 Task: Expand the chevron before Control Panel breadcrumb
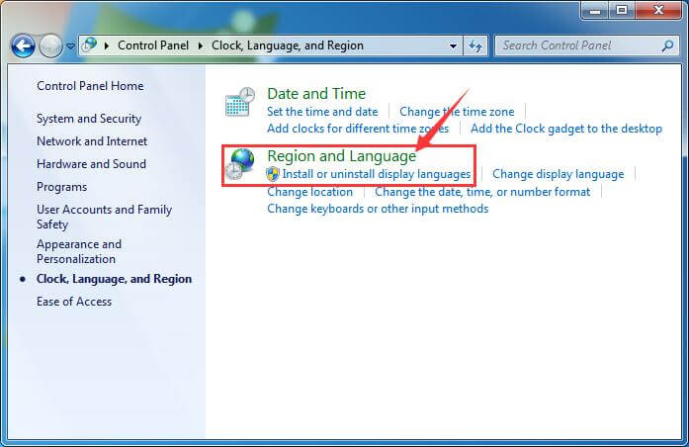coord(107,45)
